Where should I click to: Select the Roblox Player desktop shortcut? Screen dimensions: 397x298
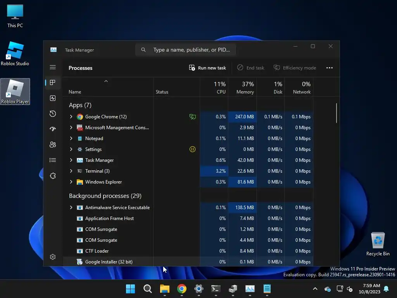pyautogui.click(x=15, y=92)
